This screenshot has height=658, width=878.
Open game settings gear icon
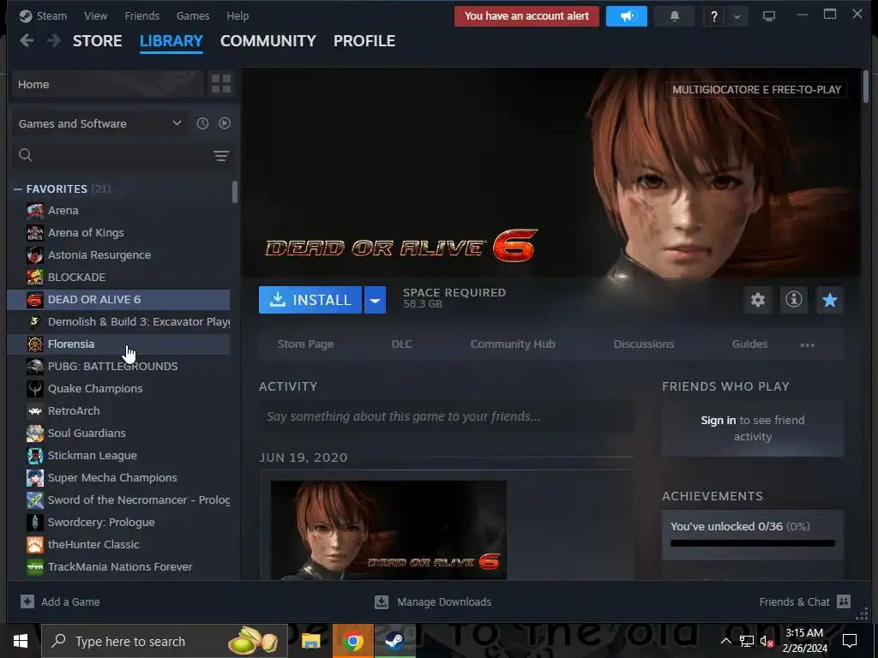coord(758,300)
